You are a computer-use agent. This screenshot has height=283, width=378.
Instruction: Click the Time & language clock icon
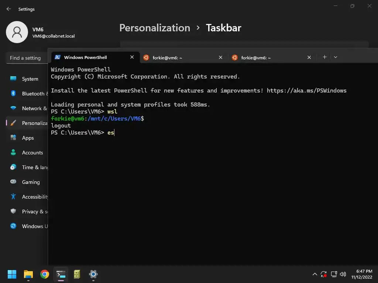point(13,167)
